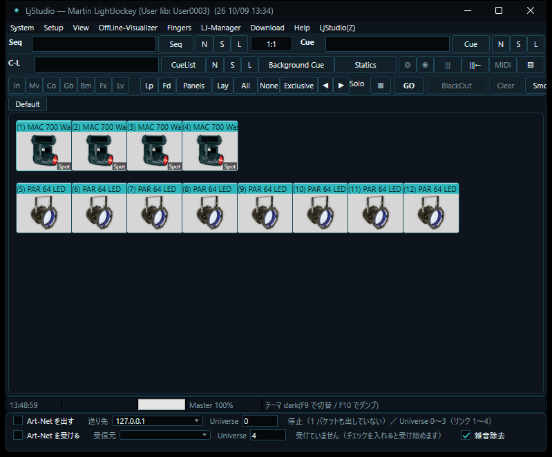This screenshot has width=552, height=457.
Task: Toggle Exclusive selection mode
Action: coord(299,86)
